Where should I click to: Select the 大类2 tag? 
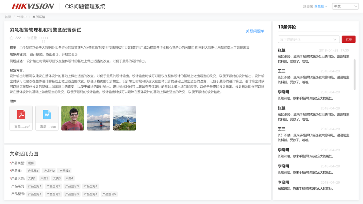click(x=44, y=178)
